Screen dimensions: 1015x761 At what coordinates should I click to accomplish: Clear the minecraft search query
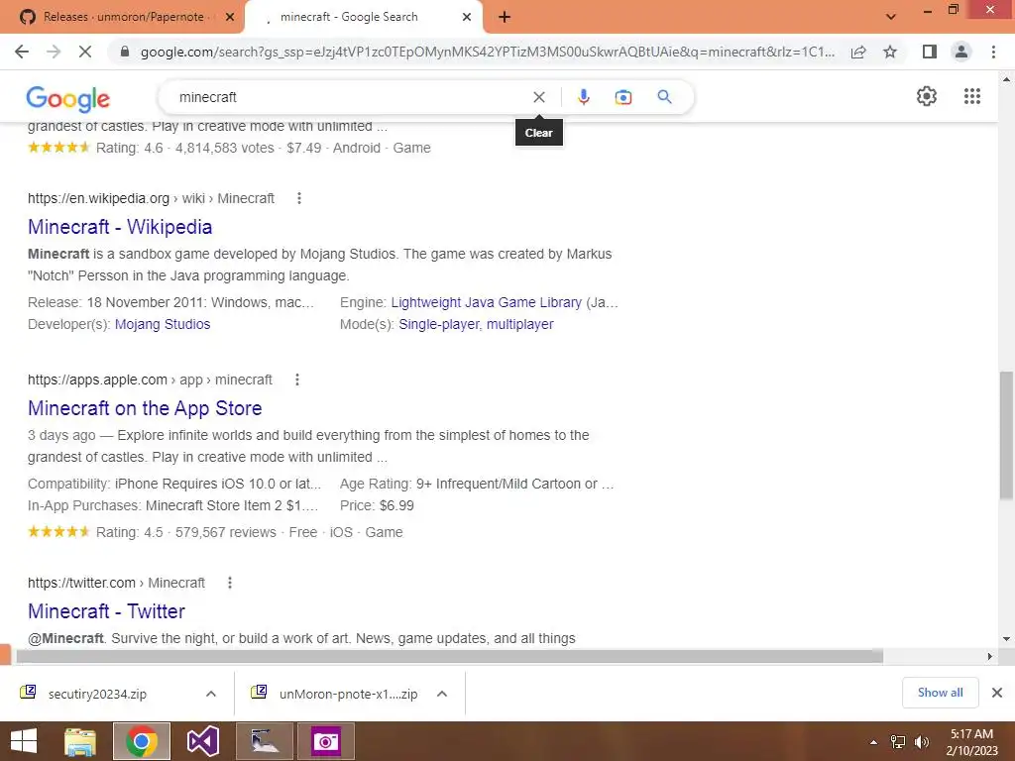pos(538,97)
